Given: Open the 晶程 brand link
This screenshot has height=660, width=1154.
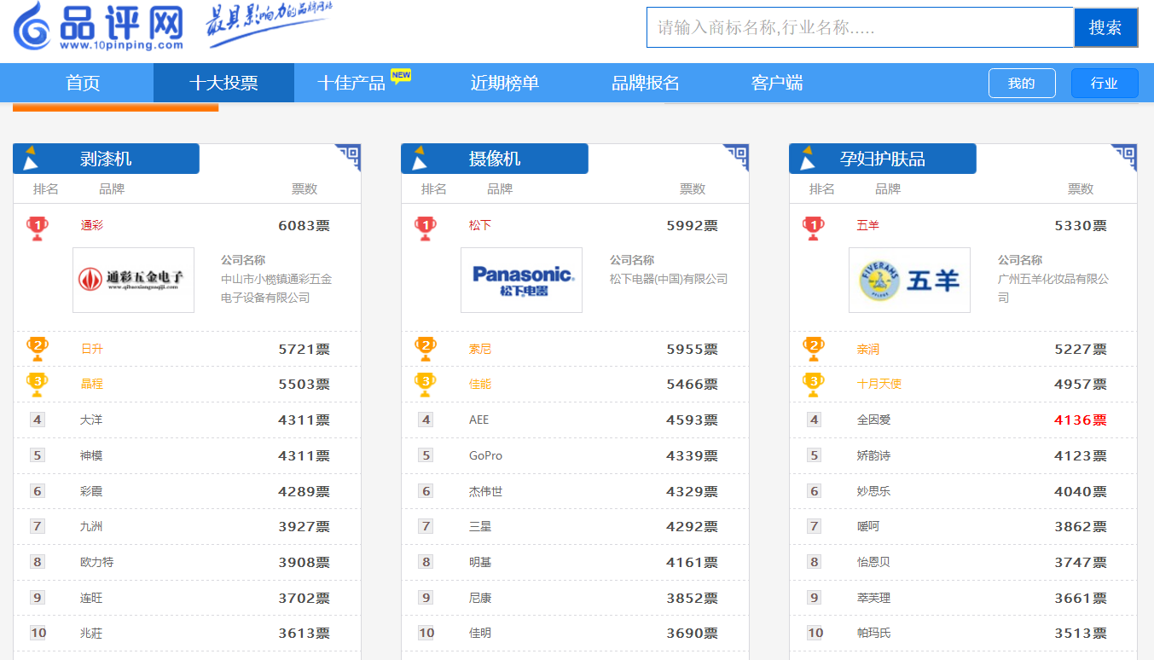Looking at the screenshot, I should click(91, 384).
